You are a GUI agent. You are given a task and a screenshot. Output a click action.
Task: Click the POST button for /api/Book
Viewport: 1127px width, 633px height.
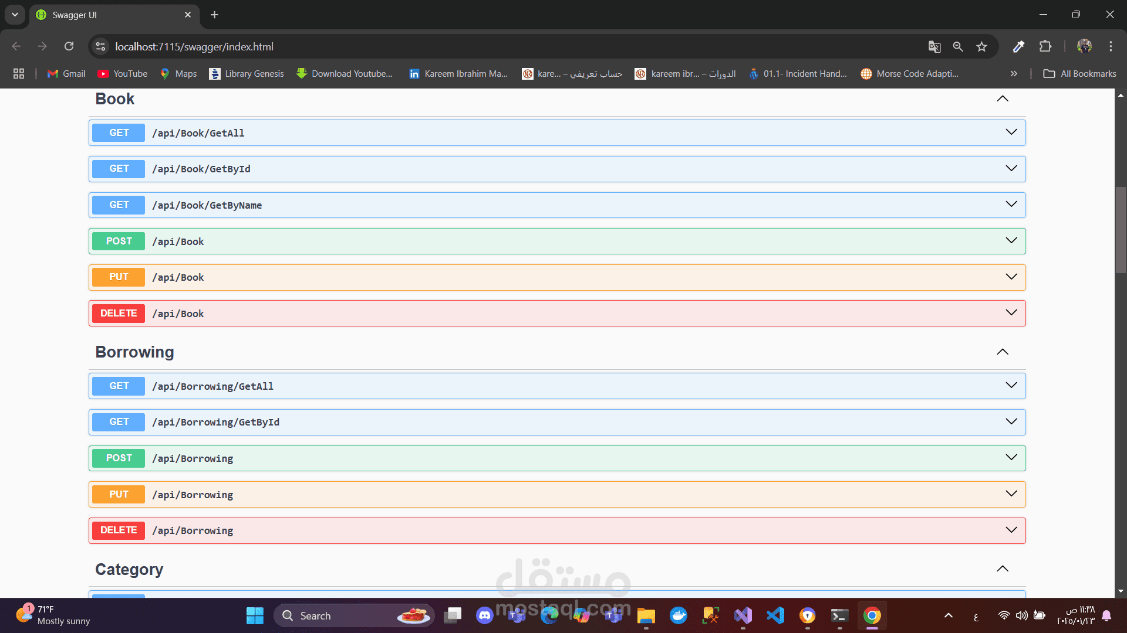coord(119,241)
